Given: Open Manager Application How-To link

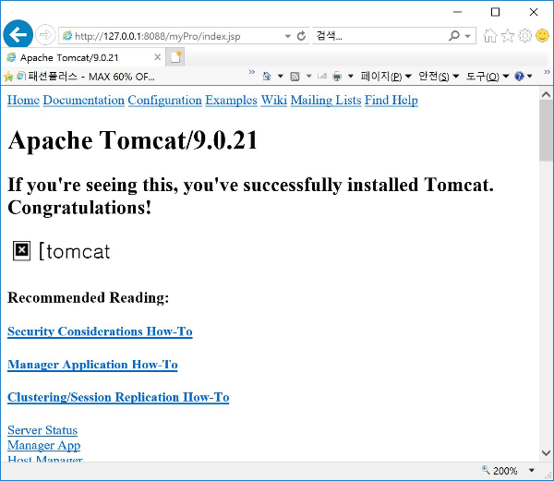Looking at the screenshot, I should pyautogui.click(x=92, y=365).
